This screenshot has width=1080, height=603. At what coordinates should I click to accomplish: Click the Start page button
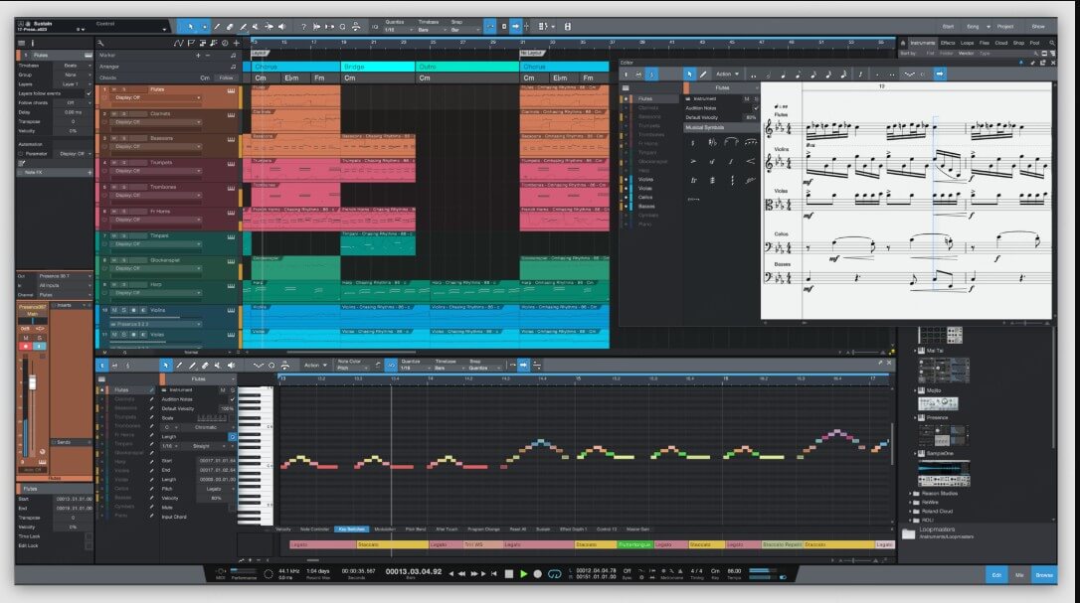tap(949, 26)
